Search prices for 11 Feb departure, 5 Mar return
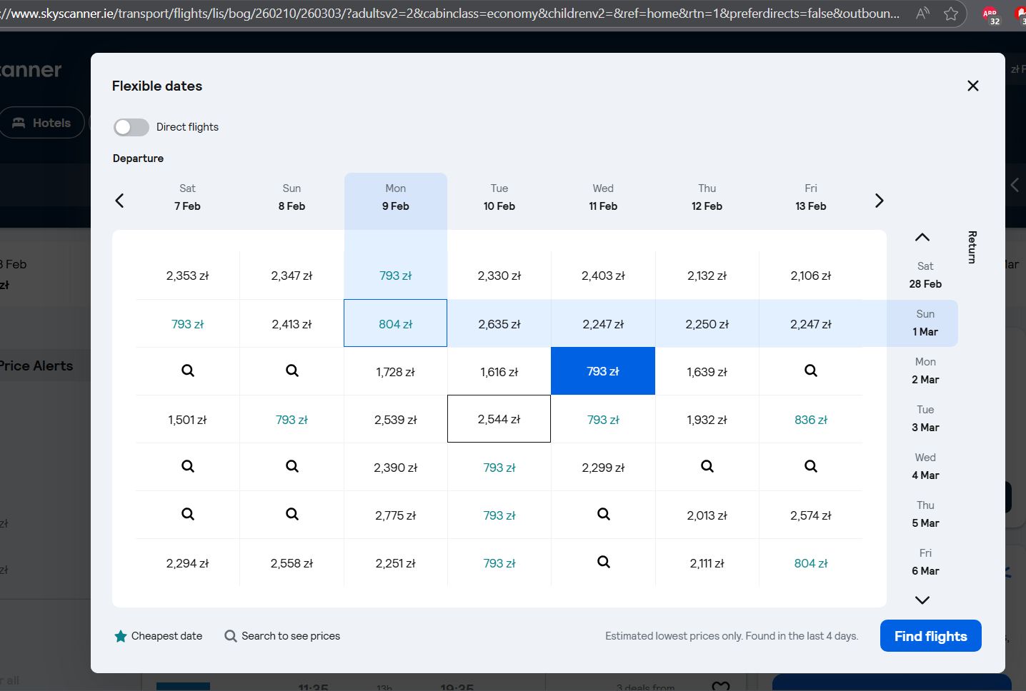1026x691 pixels. click(x=604, y=515)
